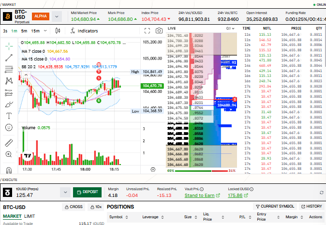Change the 10x leverage setting

[x=96, y=207]
